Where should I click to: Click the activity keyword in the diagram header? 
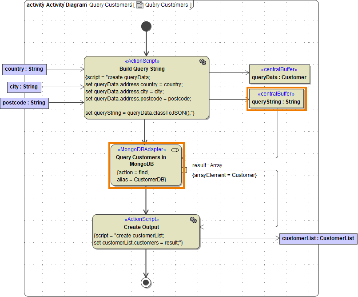[35, 5]
